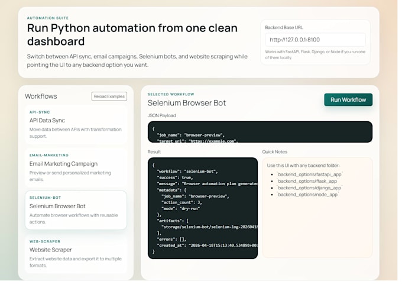Image resolution: width=402 pixels, height=307 pixels.
Task: Click the Quick Notes panel
Action: point(317,208)
